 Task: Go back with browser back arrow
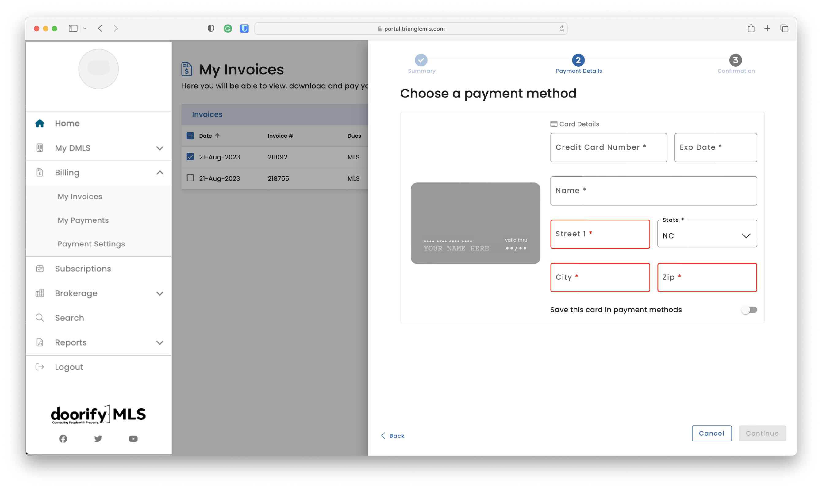click(100, 28)
